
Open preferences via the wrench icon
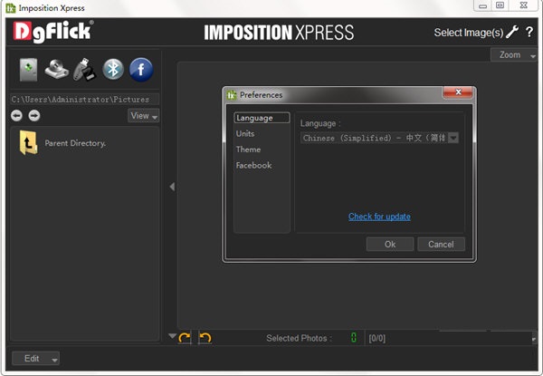point(512,33)
